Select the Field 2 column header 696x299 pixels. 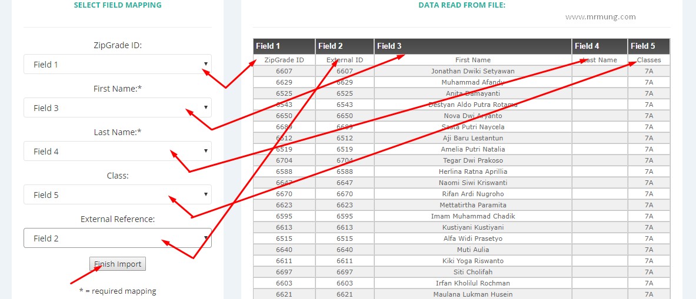(345, 46)
